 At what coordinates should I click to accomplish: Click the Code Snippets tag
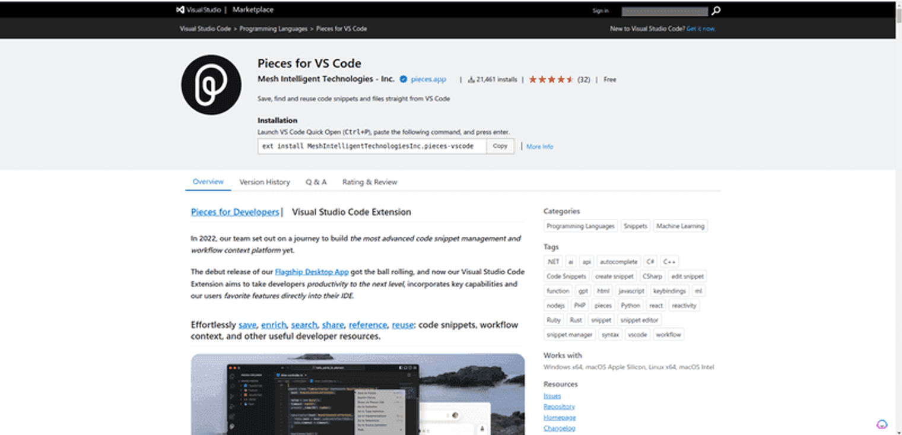tap(566, 277)
